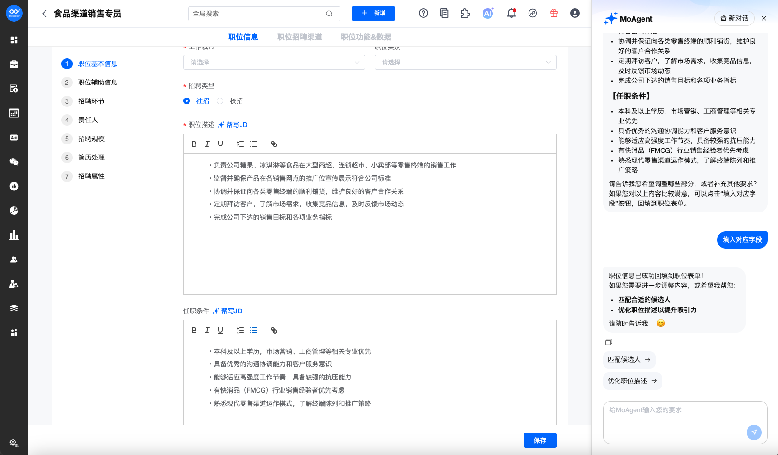Send the message to MoAgent
Image resolution: width=778 pixels, height=455 pixels.
pyautogui.click(x=754, y=432)
